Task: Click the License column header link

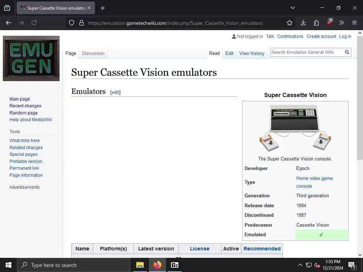Action: point(200,249)
